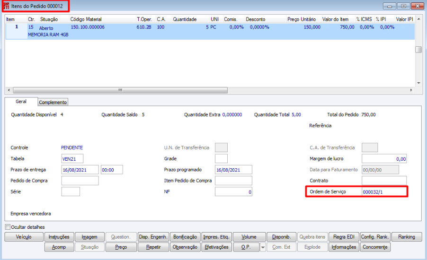Viewport: 427px width, 260px height.
Task: Click the Situação column header
Action: click(49, 19)
